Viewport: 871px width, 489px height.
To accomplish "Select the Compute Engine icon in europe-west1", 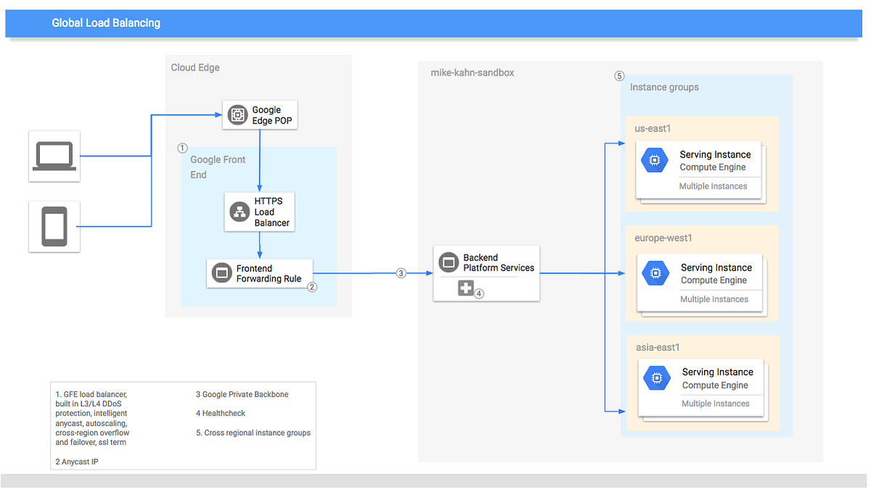I will click(655, 273).
